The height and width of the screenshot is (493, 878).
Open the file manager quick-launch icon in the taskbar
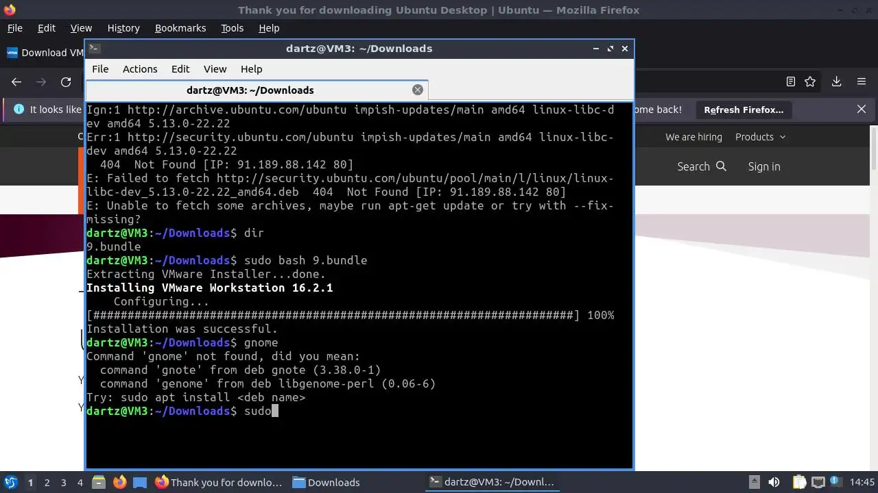coord(98,482)
